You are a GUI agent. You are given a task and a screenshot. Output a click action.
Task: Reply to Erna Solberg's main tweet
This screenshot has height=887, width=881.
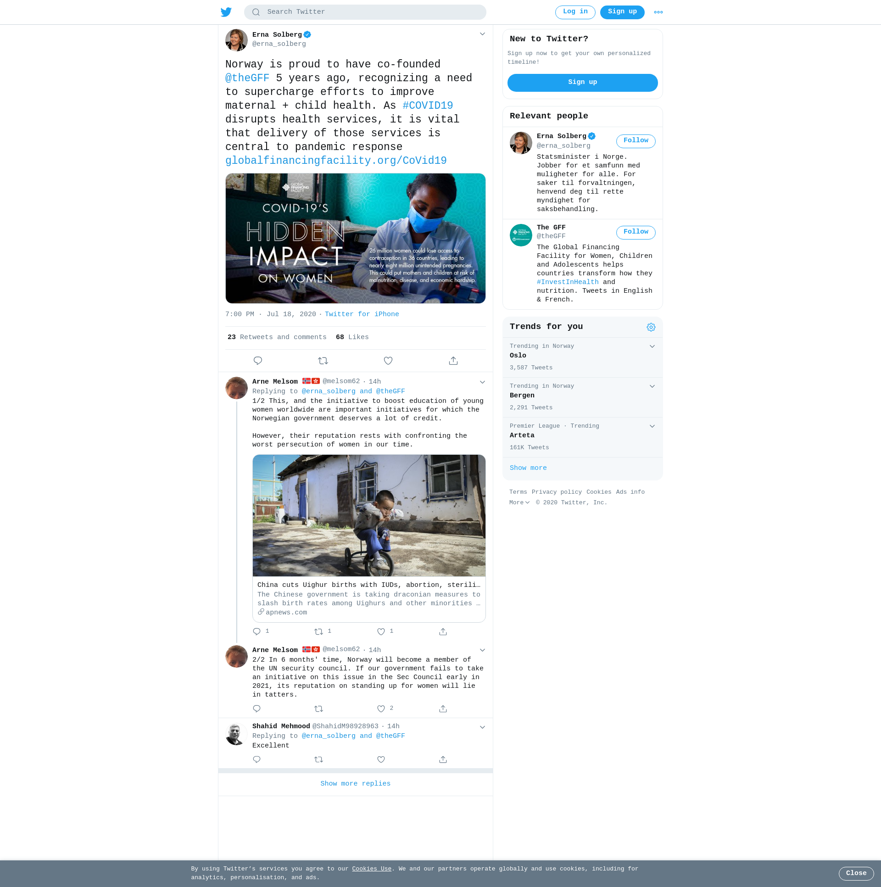258,361
